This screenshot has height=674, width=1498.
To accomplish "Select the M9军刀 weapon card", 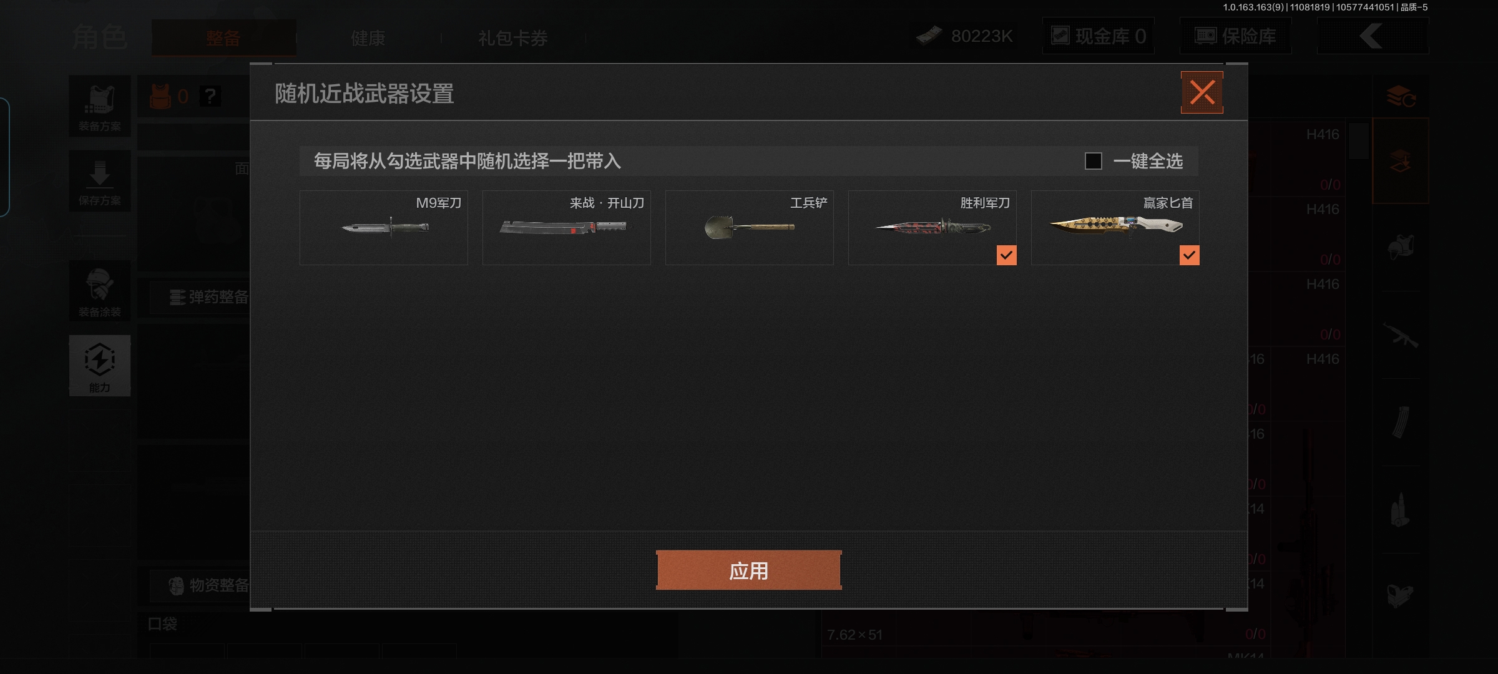I will 384,228.
